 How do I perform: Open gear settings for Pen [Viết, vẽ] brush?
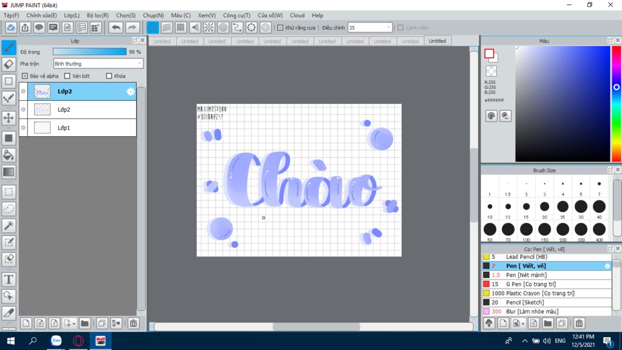(x=607, y=266)
